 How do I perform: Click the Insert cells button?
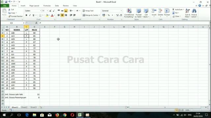(x=154, y=13)
